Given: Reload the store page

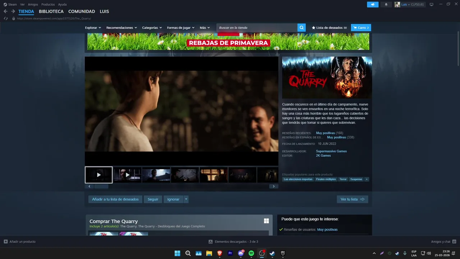Looking at the screenshot, I should click(x=5, y=18).
